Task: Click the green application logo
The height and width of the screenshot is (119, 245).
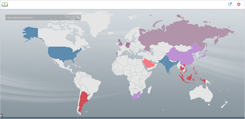Action: [5, 4]
